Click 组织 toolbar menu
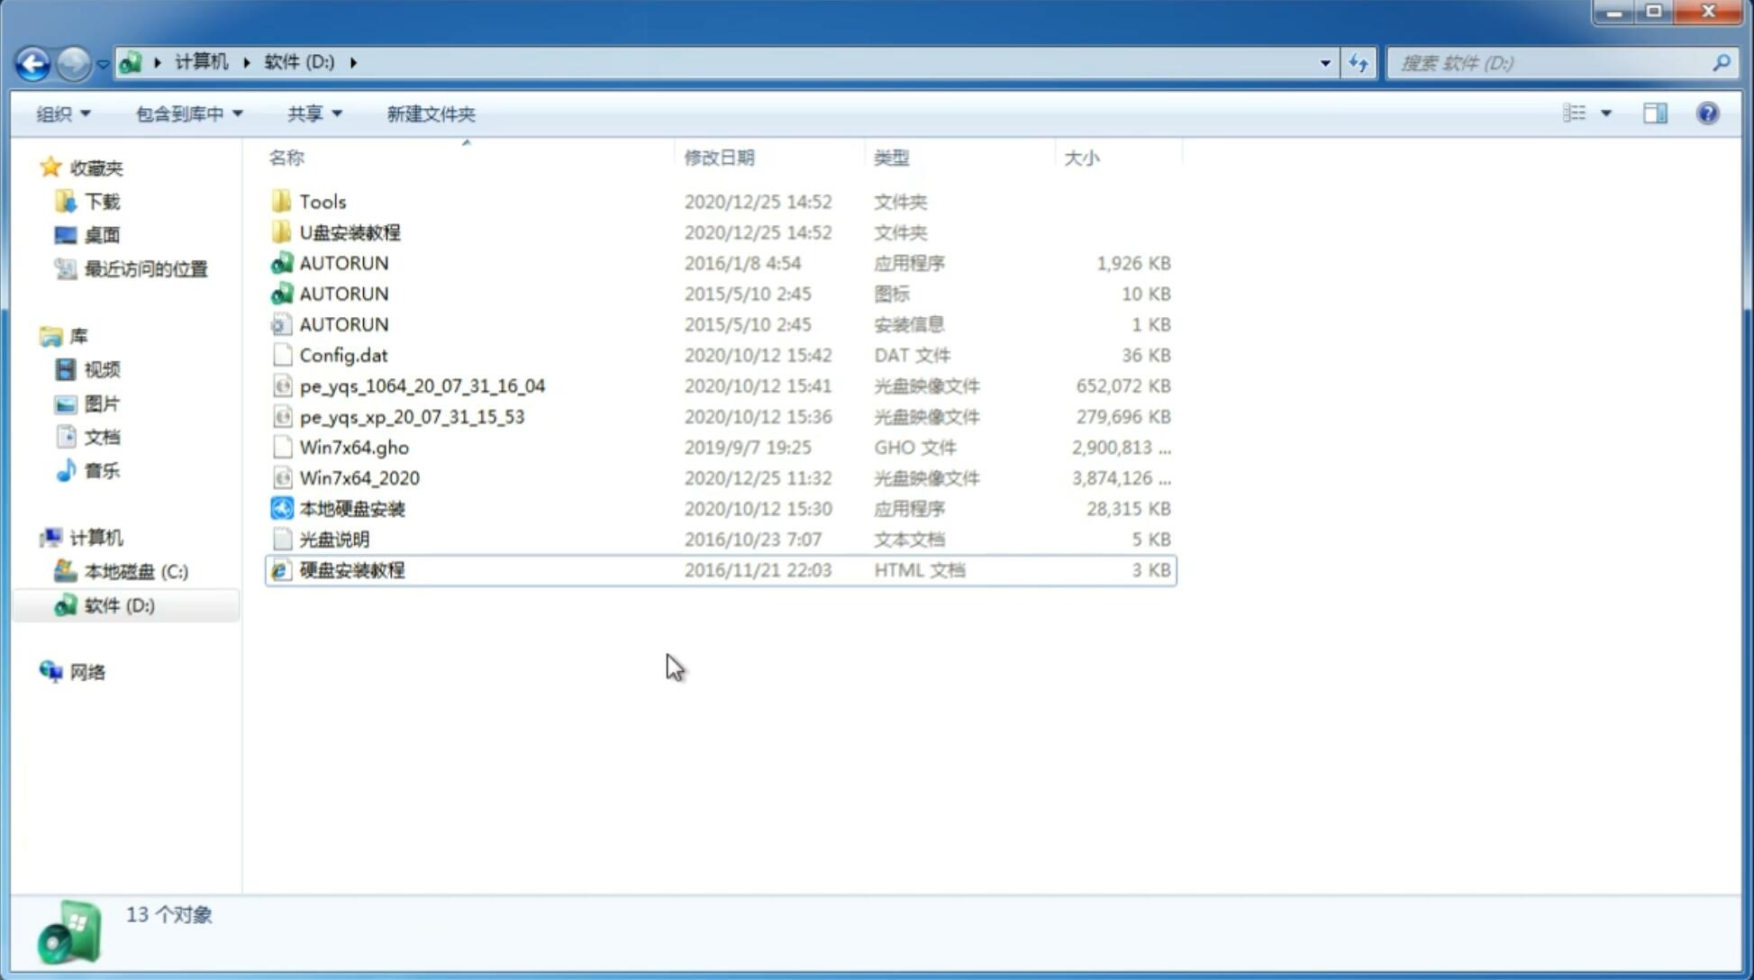Image resolution: width=1754 pixels, height=980 pixels. click(x=63, y=113)
